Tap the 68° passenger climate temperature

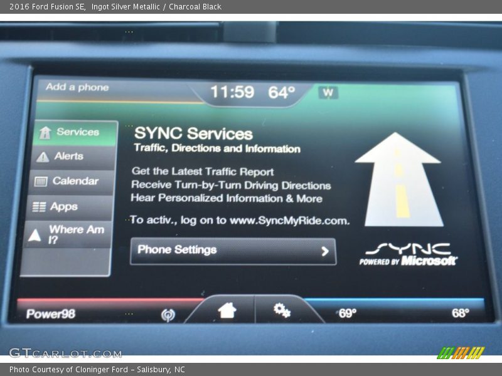(461, 313)
